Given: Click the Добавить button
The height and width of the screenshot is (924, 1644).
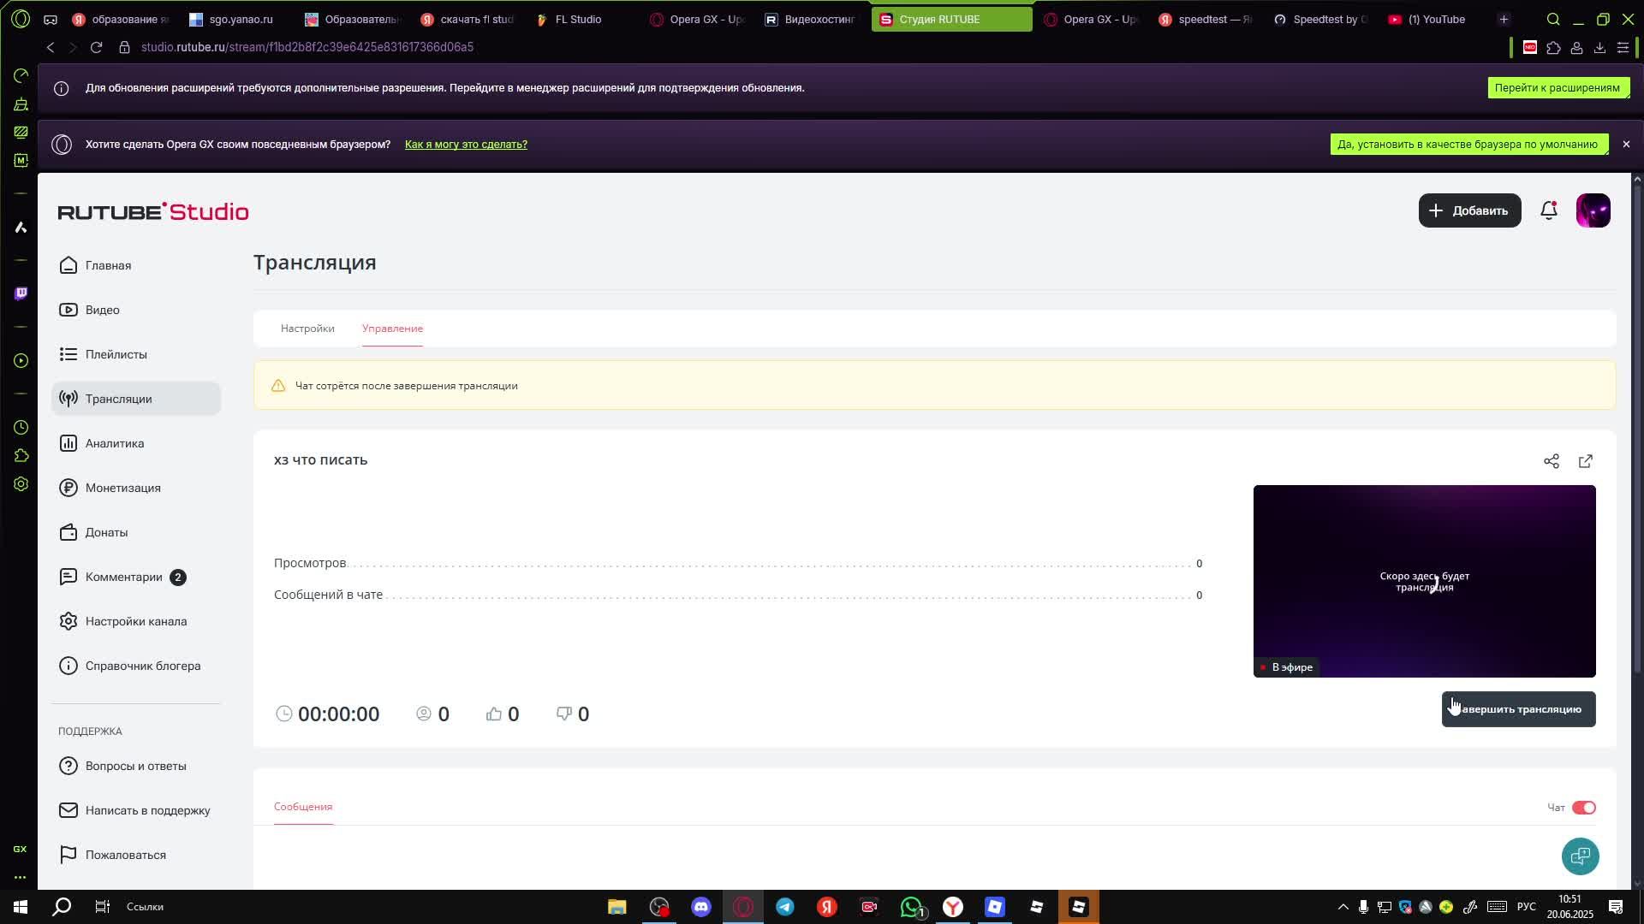Looking at the screenshot, I should [1469, 210].
